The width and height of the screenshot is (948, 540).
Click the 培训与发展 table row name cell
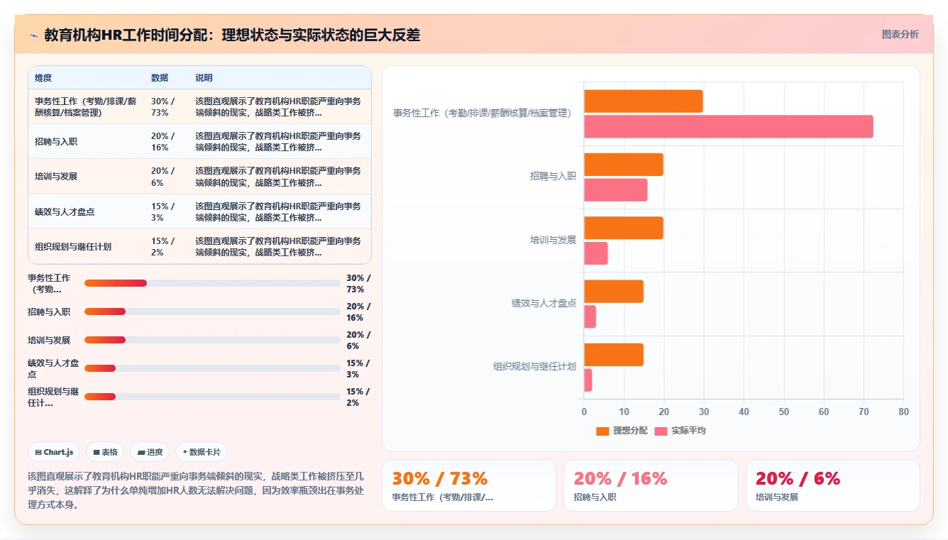[86, 177]
